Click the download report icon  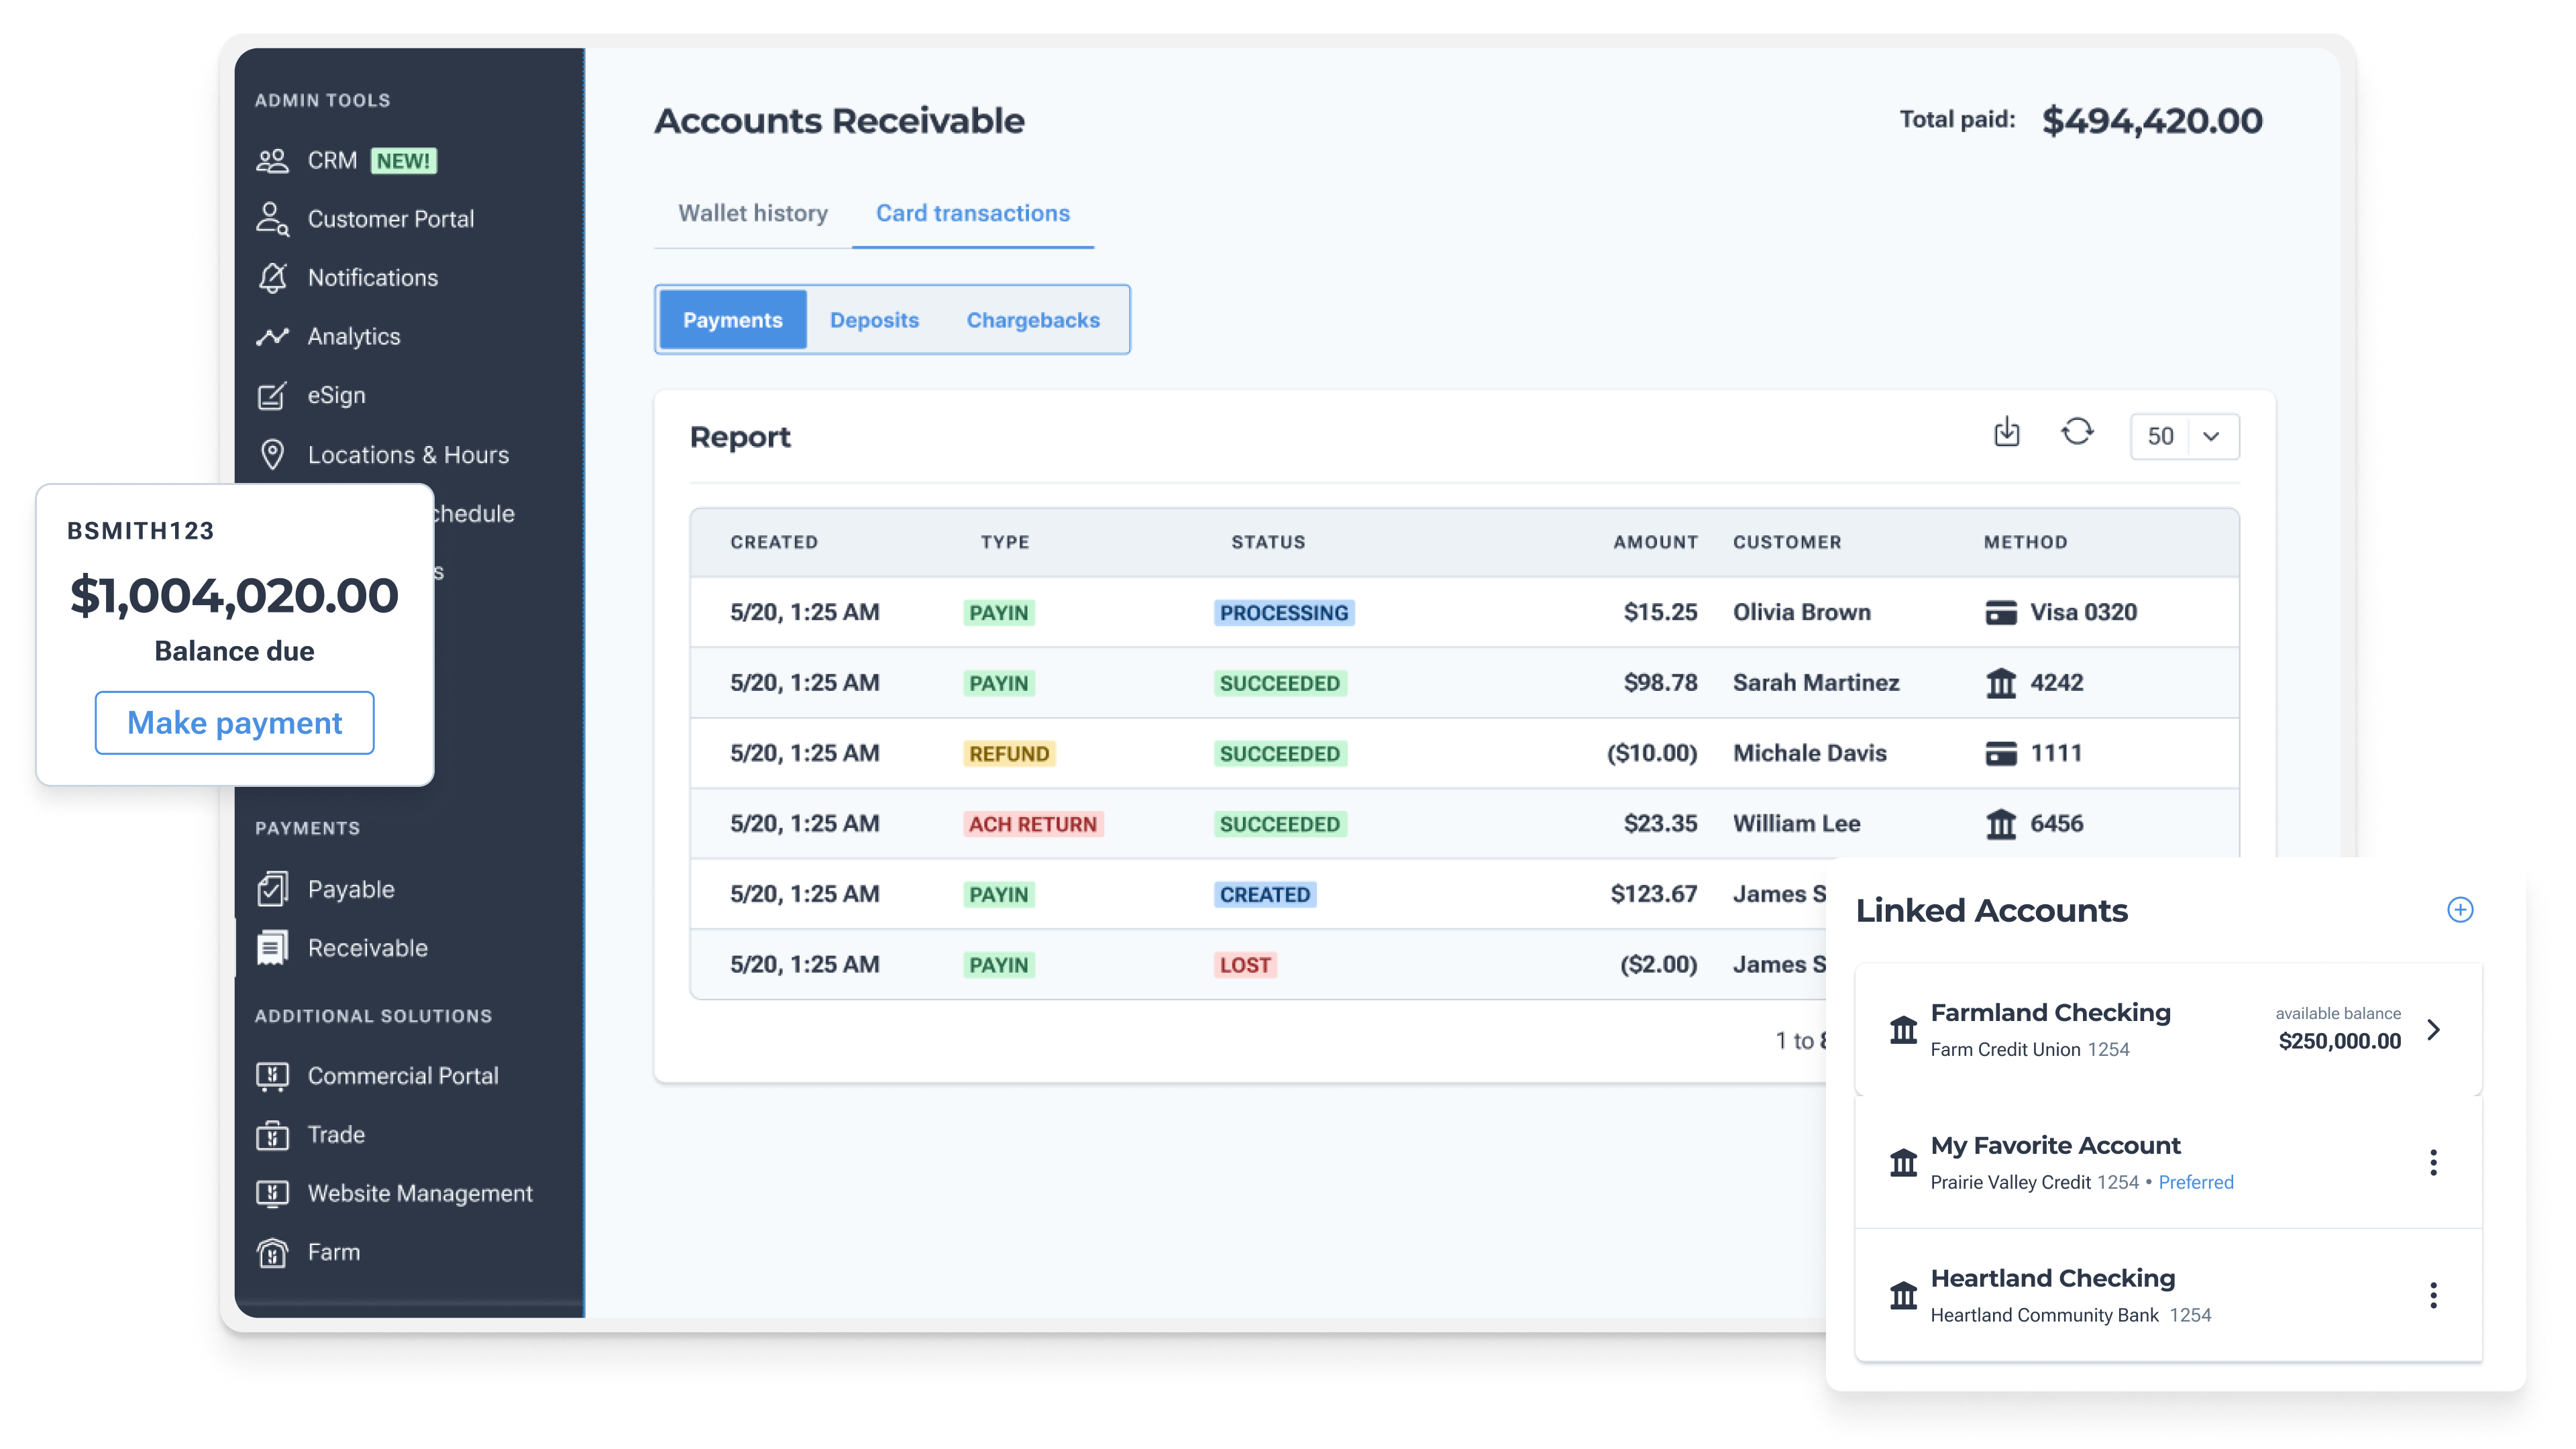click(x=2006, y=432)
